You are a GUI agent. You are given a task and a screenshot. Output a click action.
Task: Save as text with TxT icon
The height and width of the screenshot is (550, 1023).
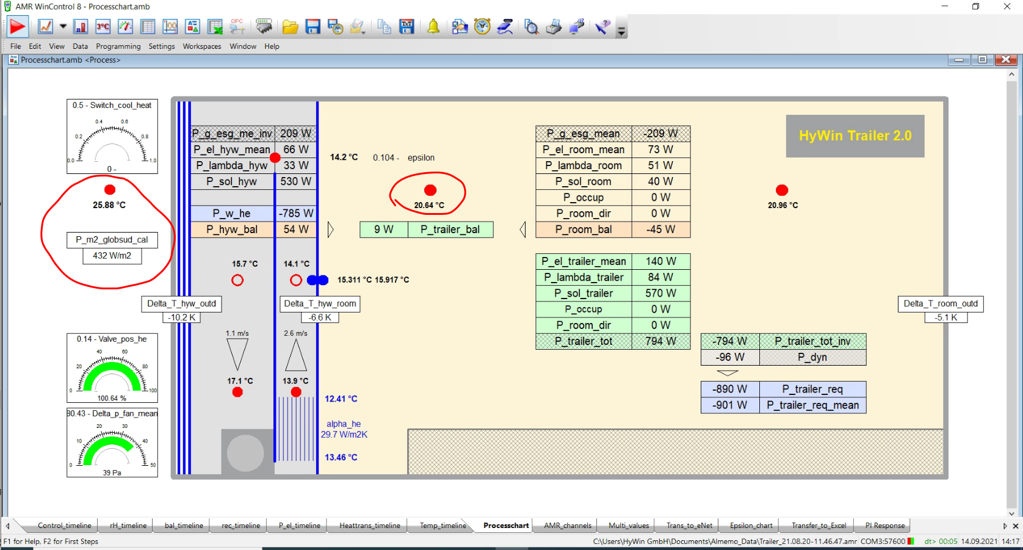click(x=407, y=26)
